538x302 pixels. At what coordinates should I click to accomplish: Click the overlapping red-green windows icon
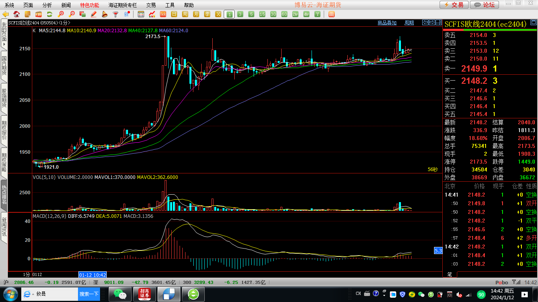tap(83, 14)
